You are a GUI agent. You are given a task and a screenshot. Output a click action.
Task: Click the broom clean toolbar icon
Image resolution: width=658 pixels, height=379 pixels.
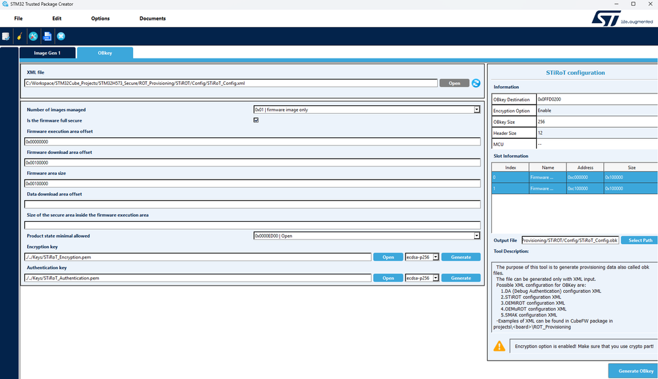(19, 36)
